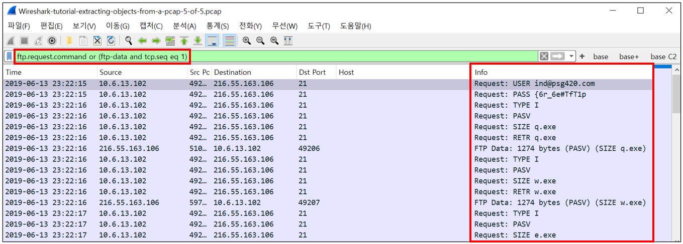Select packet 'Request: SIZE q.exe'
The height and width of the screenshot is (244, 683).
click(337, 127)
